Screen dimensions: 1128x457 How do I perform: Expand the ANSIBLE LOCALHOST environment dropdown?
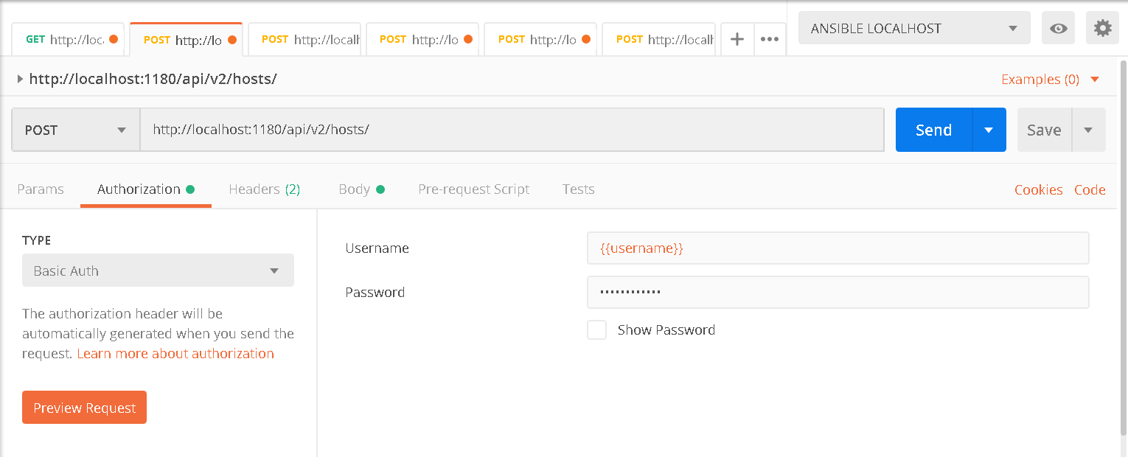pos(914,28)
